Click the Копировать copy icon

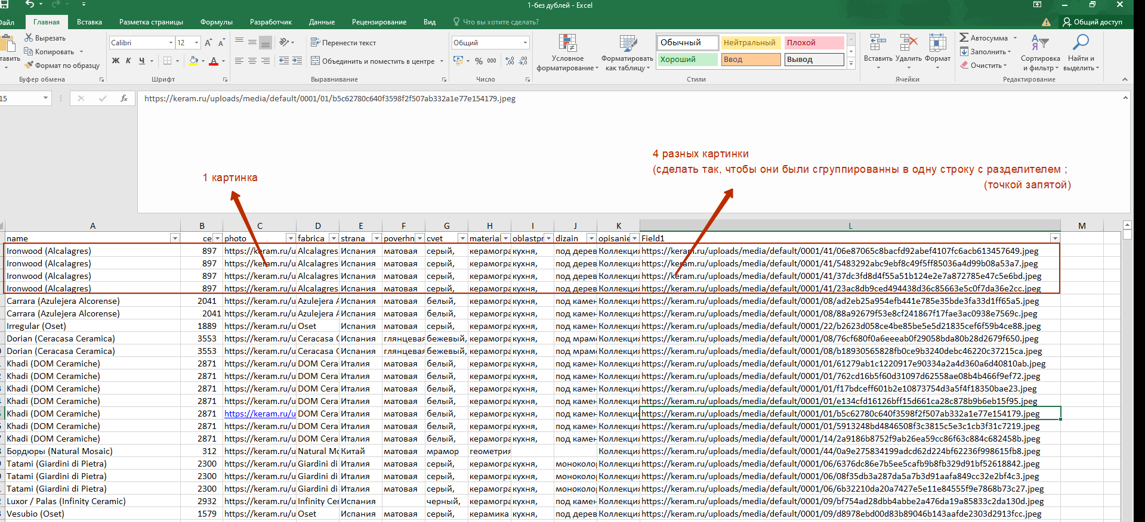tap(29, 51)
